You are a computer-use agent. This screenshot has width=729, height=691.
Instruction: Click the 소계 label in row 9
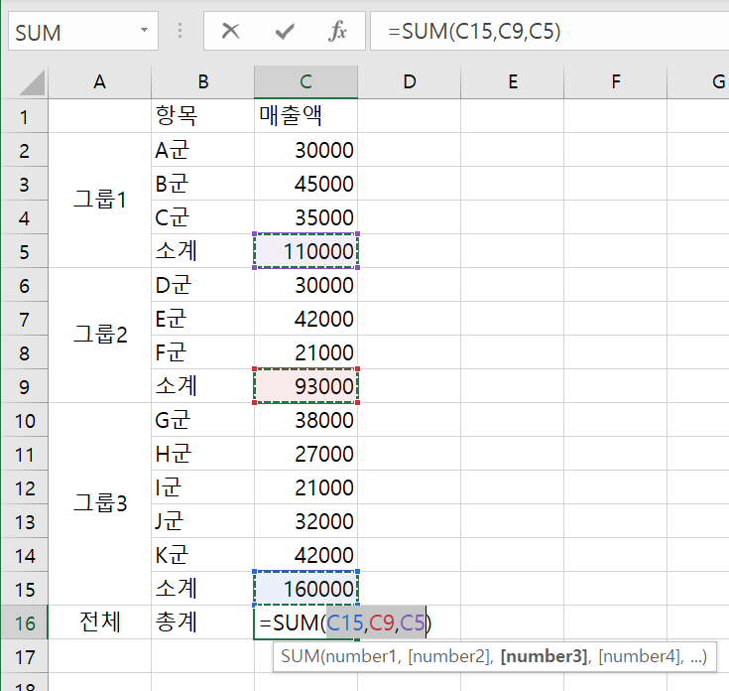[x=202, y=386]
